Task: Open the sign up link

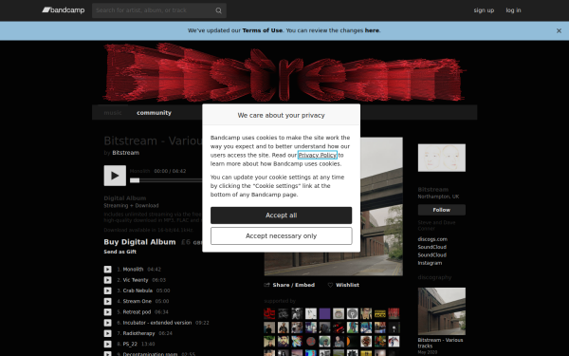Action: (484, 10)
